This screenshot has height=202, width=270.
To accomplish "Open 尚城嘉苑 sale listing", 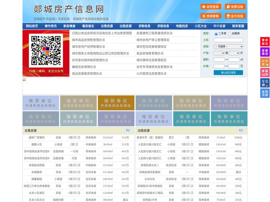I will click(x=37, y=172).
